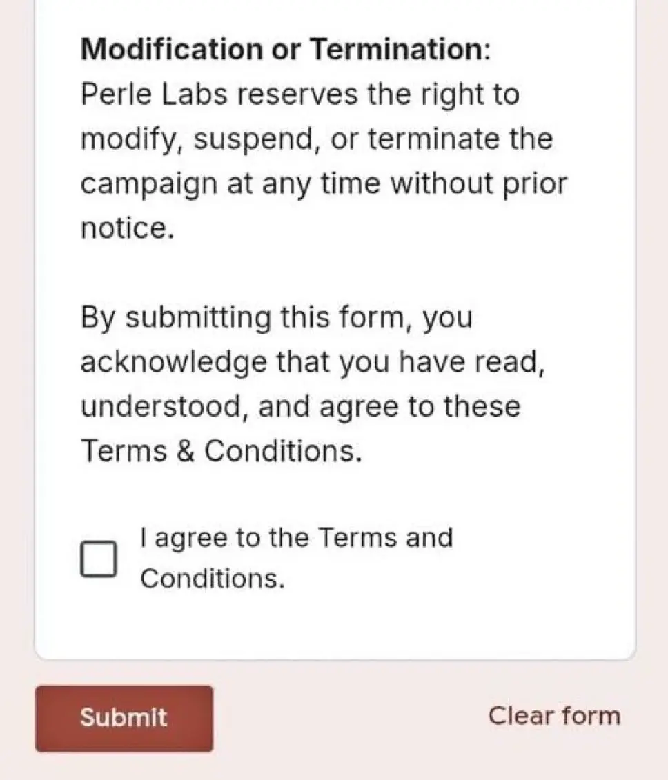Screen dimensions: 668x780
Task: Click the 'Perle Labs' company name text
Action: tap(154, 94)
